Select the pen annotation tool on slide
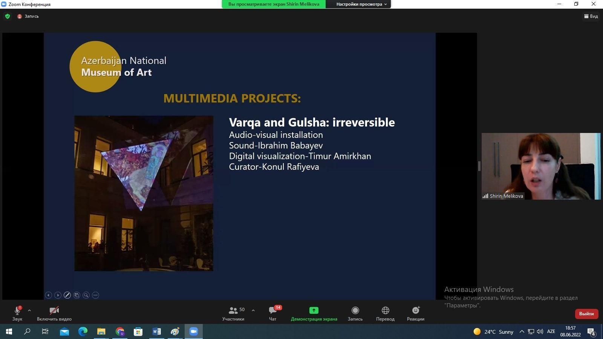The image size is (603, 339). click(x=67, y=295)
